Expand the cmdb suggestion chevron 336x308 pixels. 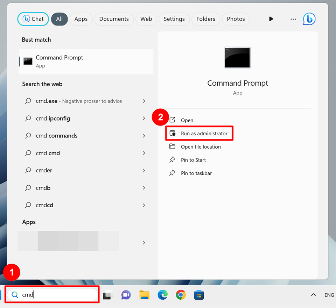[x=144, y=188]
